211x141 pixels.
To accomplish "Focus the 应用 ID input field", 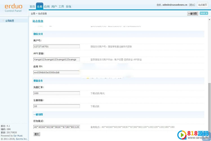I will (x=57, y=72).
